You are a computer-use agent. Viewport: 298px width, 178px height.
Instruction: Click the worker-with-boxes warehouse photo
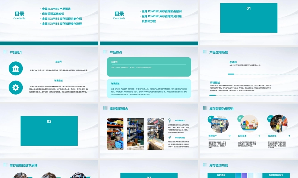[156, 134]
